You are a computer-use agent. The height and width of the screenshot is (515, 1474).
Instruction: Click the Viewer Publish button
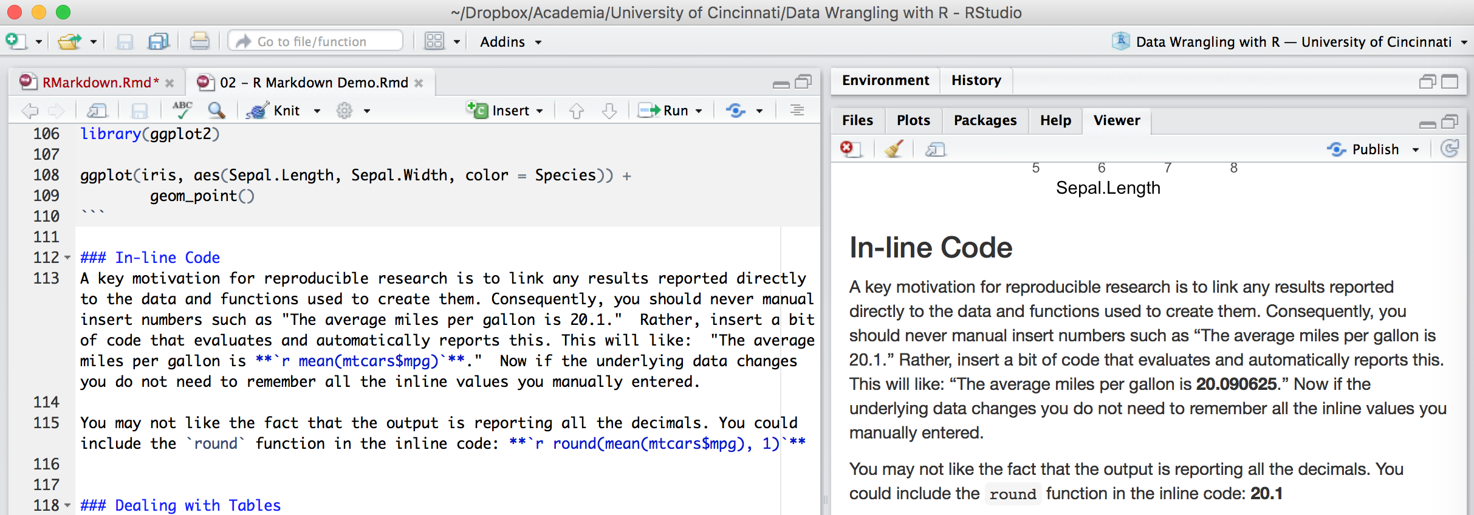pyautogui.click(x=1363, y=149)
